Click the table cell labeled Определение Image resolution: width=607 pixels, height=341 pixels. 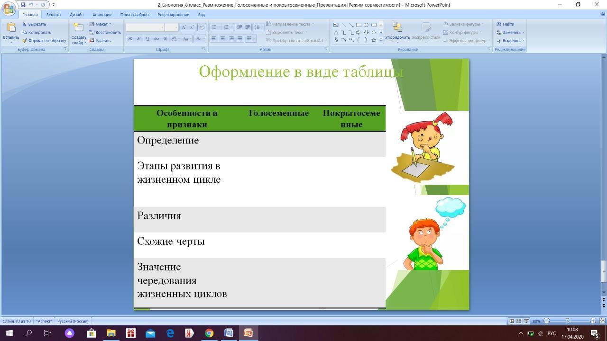click(x=168, y=141)
